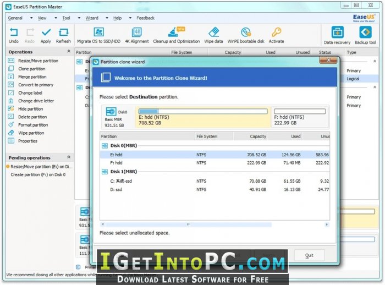
Task: Click the Disk0 icon in the wizard
Action: pyautogui.click(x=111, y=112)
